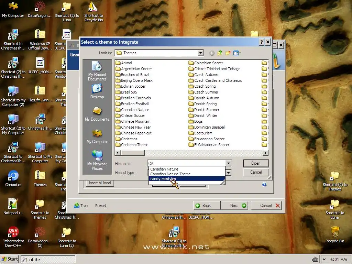
Task: Select the Czech Castles and Chateaux folder
Action: coord(215,80)
